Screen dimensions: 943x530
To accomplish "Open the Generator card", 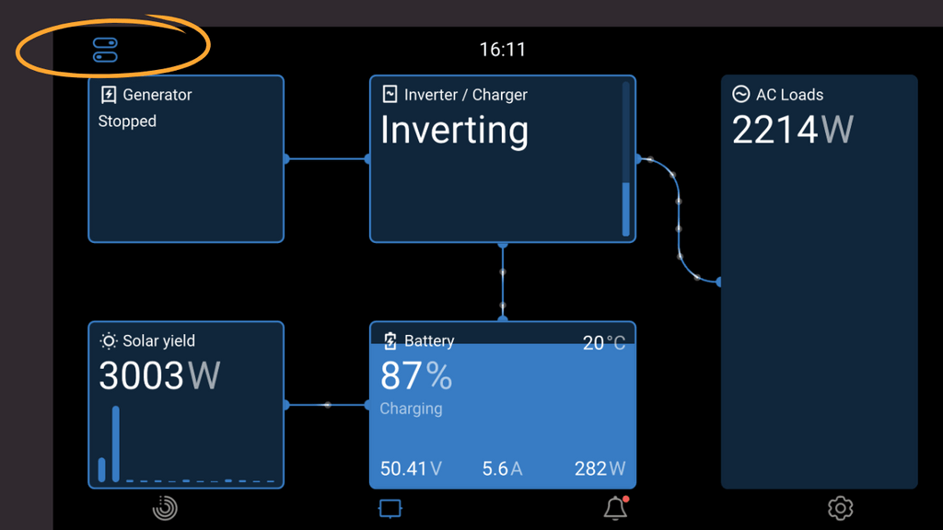I will [x=186, y=158].
